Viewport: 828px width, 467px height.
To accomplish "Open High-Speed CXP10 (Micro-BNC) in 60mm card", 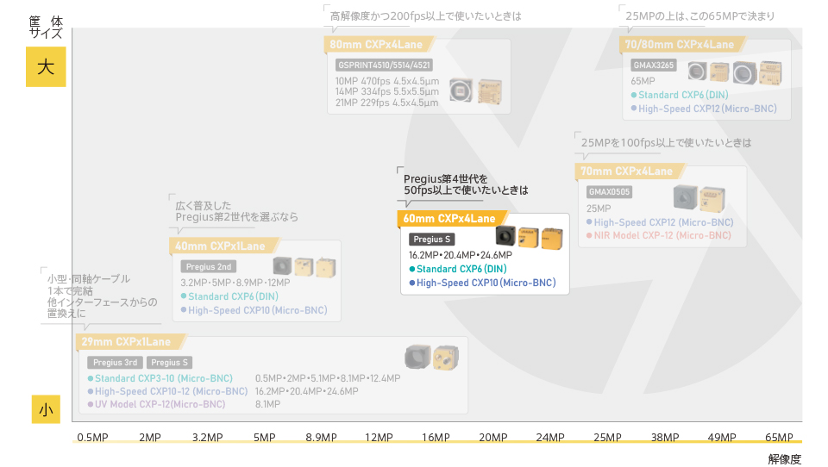I will (x=486, y=283).
